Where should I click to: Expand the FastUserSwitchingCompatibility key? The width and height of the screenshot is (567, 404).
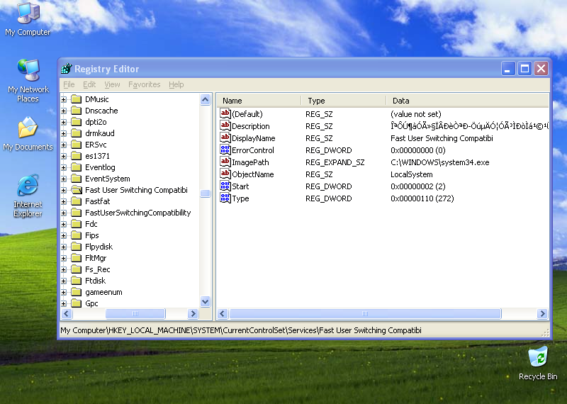(64, 213)
